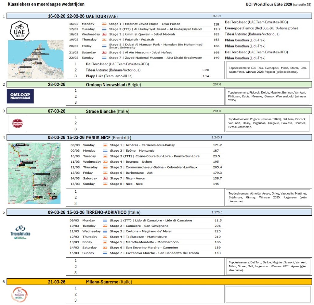The height and width of the screenshot is (305, 314).
Task: Click the profile icon for Nice - Auron stage
Action: 105,178
